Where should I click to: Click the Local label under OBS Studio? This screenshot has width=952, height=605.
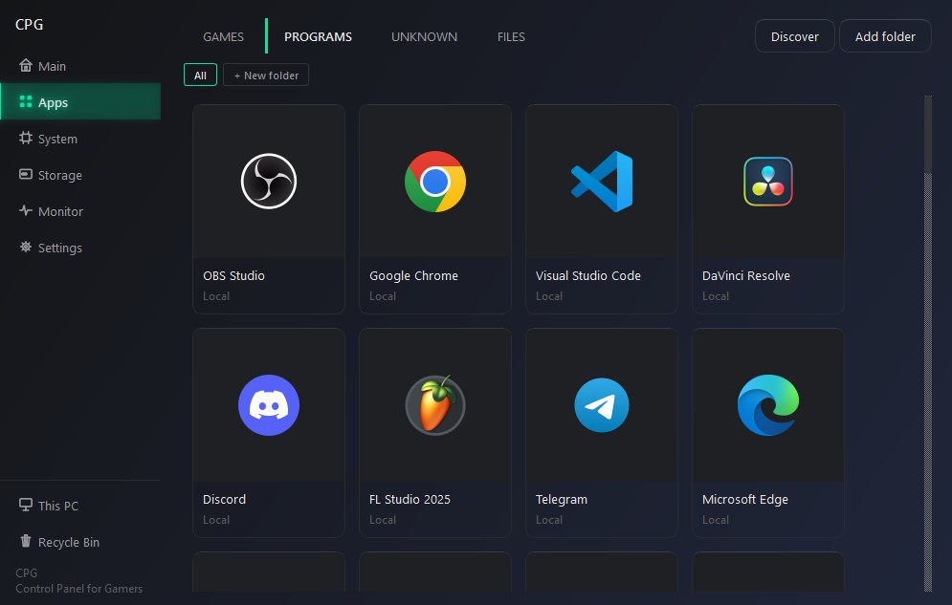click(x=216, y=296)
